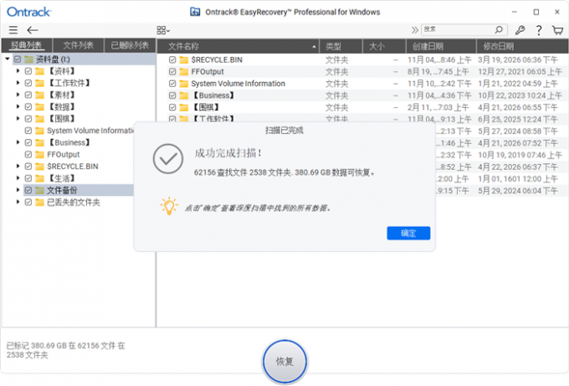
Task: Click the lightbulb tip icon
Action: pyautogui.click(x=169, y=206)
